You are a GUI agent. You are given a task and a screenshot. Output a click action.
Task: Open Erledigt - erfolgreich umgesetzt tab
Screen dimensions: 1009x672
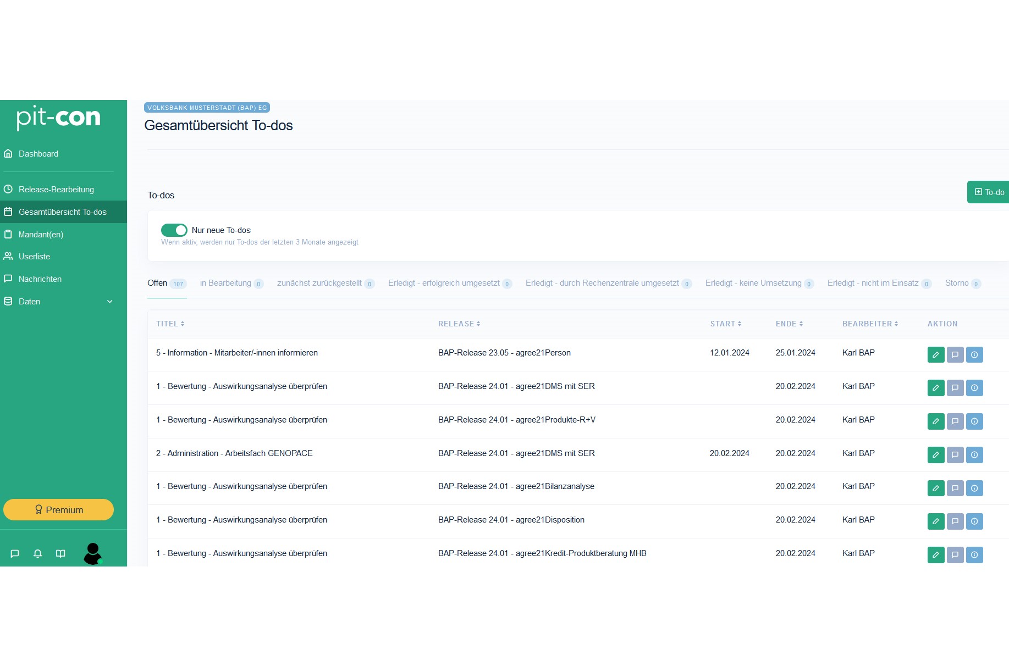coord(450,284)
